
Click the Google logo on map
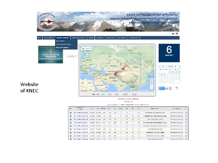84,91
